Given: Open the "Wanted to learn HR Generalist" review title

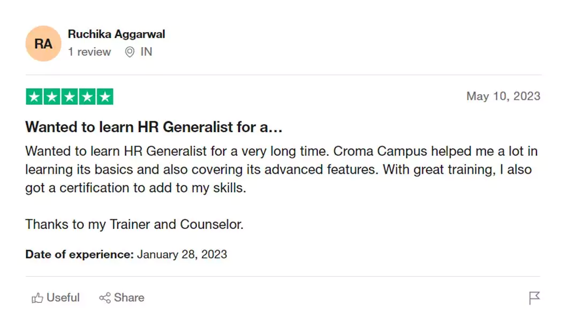Looking at the screenshot, I should (154, 127).
